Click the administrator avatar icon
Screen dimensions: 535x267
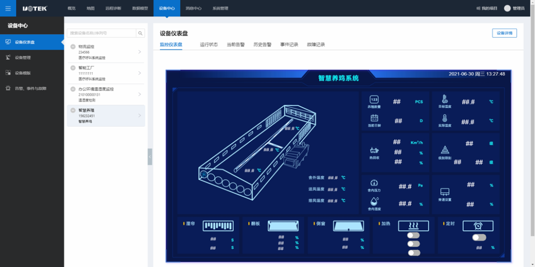click(507, 8)
